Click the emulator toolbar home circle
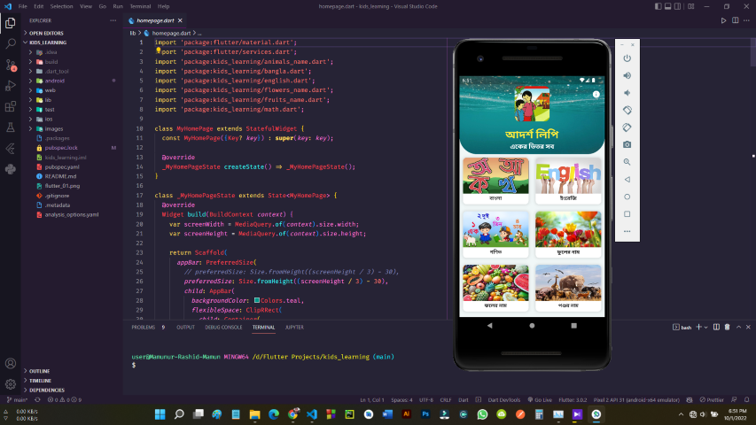Viewport: 756px width, 425px height. pos(627,197)
